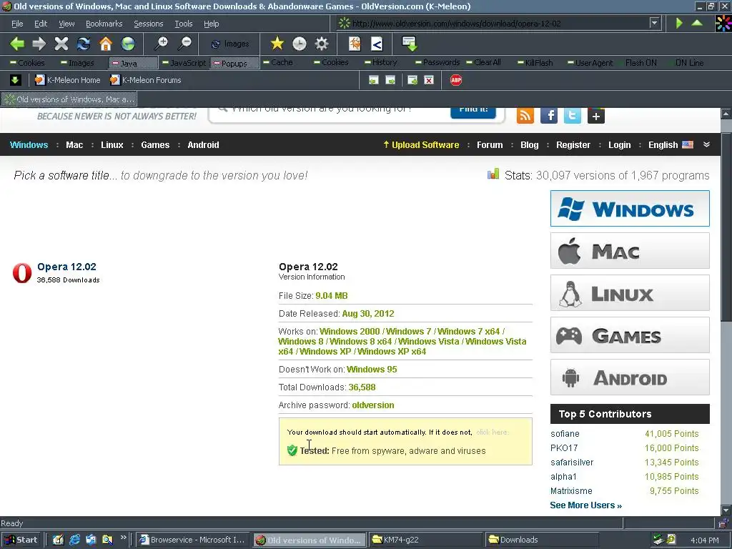
Task: Open the View menu
Action: pyautogui.click(x=66, y=24)
